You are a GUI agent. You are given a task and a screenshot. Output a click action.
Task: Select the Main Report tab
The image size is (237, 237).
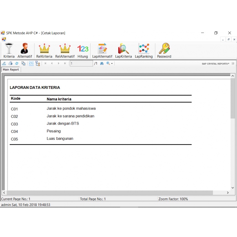click(11, 69)
